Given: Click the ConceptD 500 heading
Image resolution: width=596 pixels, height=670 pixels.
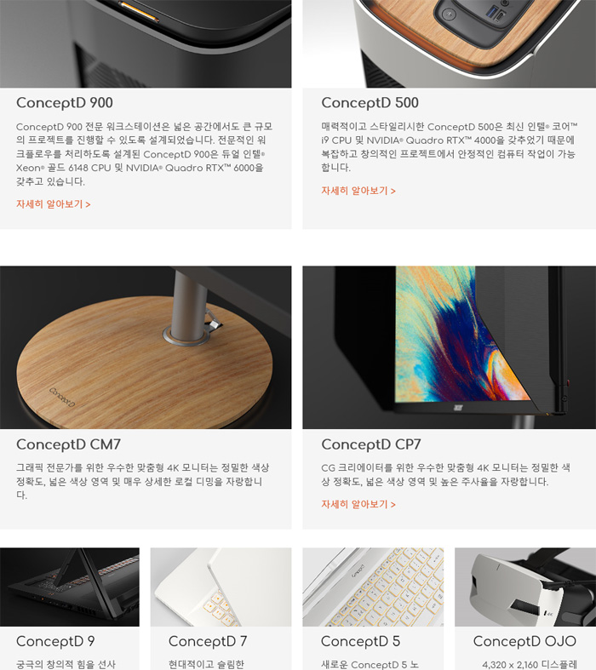Looking at the screenshot, I should click(370, 102).
